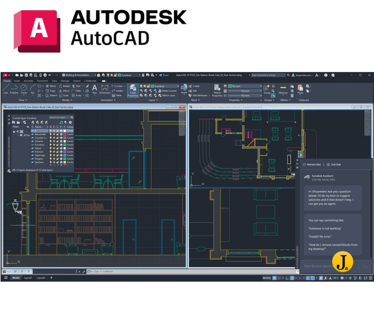Image resolution: width=374 pixels, height=313 pixels.
Task: Click the Search for layer field
Action: 61,118
